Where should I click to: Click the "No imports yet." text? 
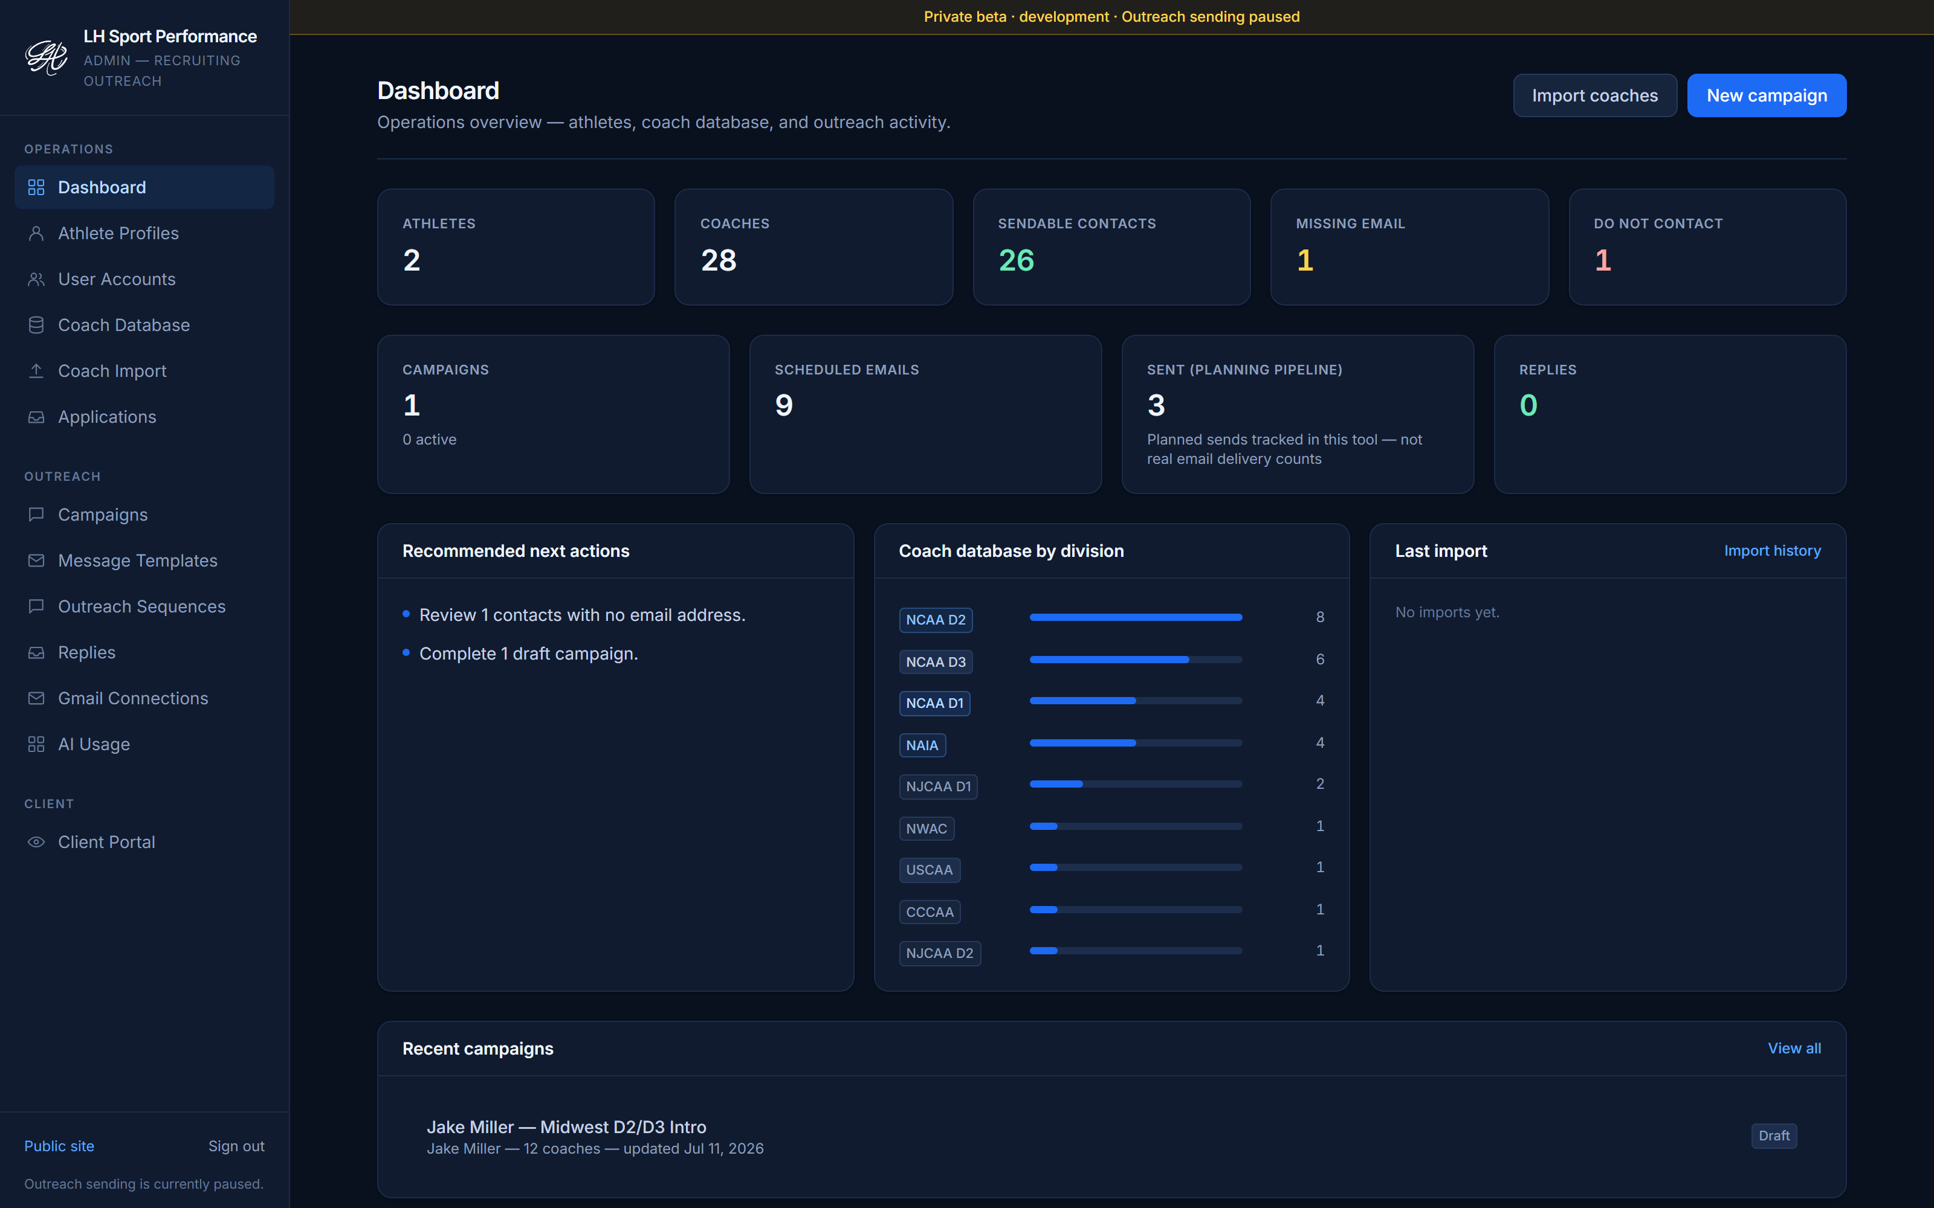1446,612
